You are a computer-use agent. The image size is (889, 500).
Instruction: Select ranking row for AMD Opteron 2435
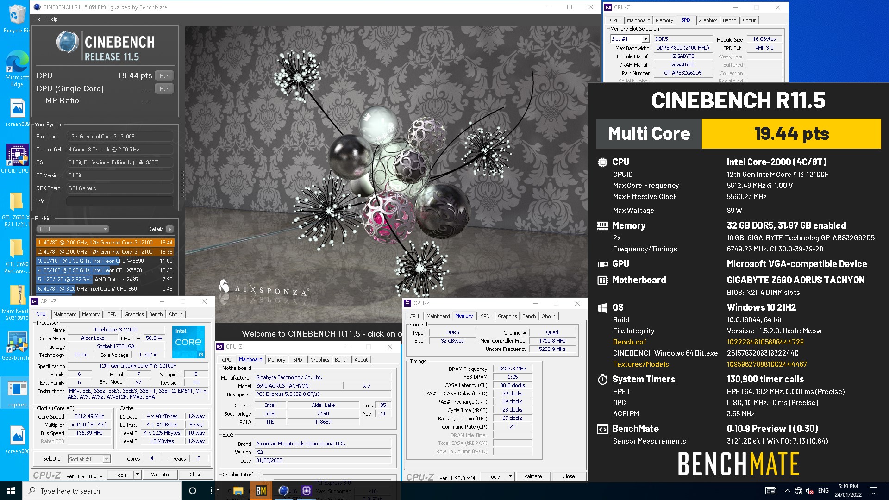coord(105,280)
